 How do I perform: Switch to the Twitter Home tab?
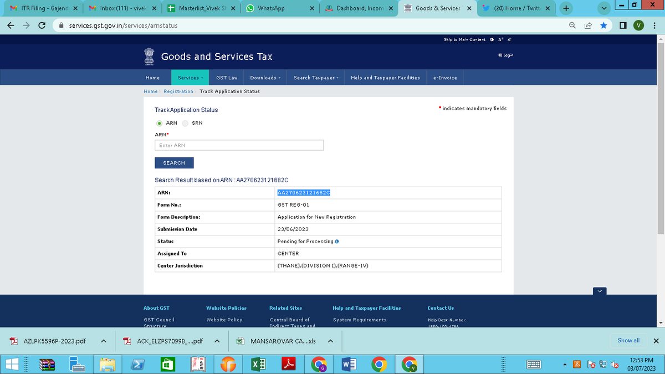click(516, 8)
